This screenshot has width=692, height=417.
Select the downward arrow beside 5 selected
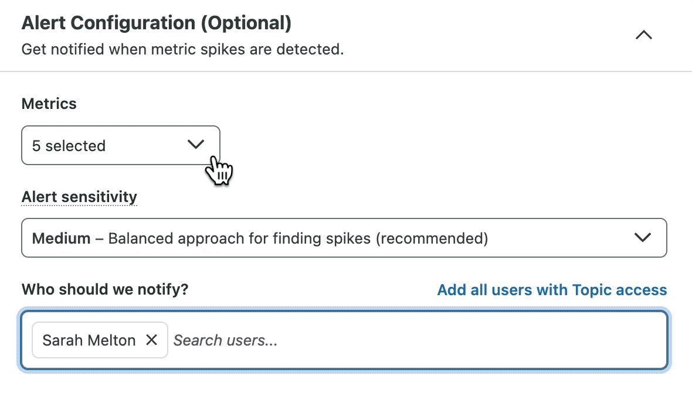pyautogui.click(x=195, y=145)
